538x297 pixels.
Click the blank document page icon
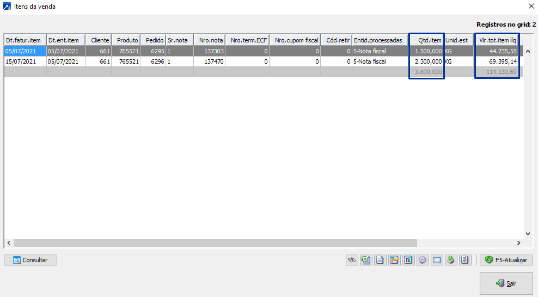coord(380,260)
